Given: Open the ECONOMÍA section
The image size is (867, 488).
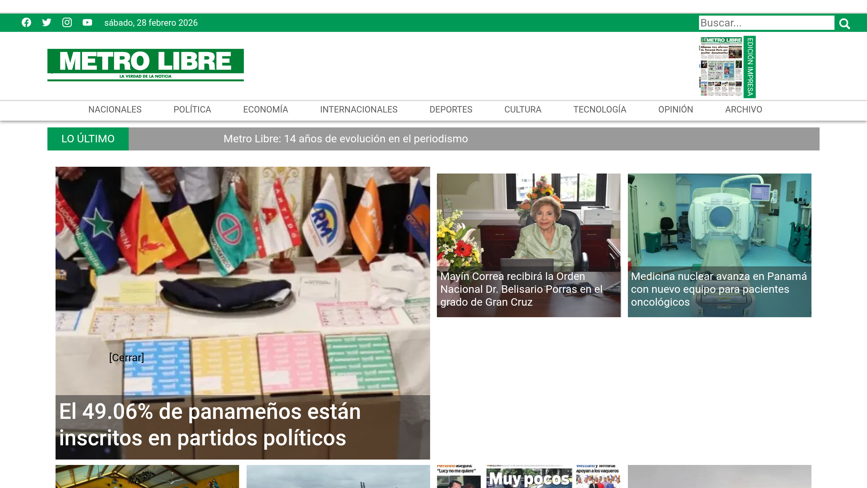Looking at the screenshot, I should click(266, 109).
